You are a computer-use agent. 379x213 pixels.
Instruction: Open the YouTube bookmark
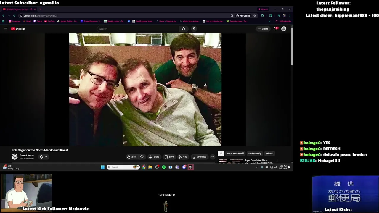click(x=49, y=21)
